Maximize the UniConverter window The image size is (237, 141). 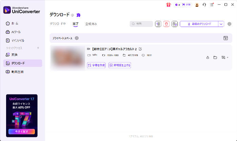(x=226, y=5)
